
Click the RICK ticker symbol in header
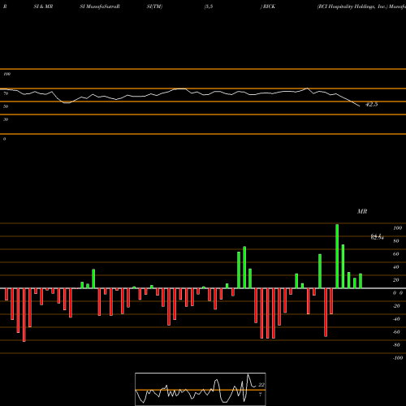(x=269, y=6)
